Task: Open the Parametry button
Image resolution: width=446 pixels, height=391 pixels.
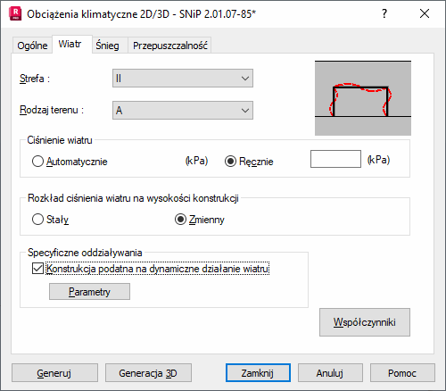Action: [89, 292]
